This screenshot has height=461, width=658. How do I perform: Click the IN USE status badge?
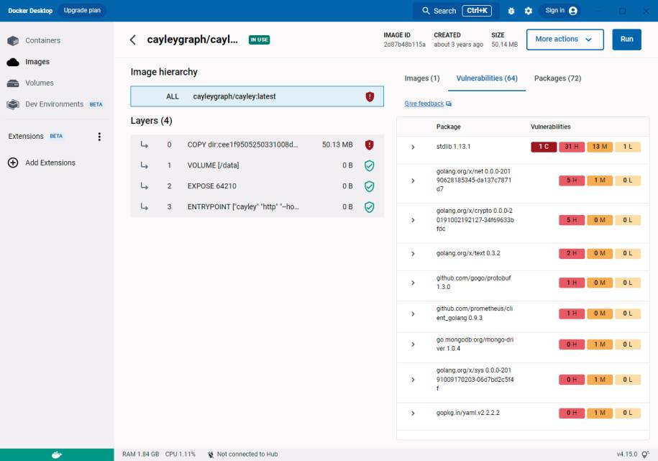[259, 40]
